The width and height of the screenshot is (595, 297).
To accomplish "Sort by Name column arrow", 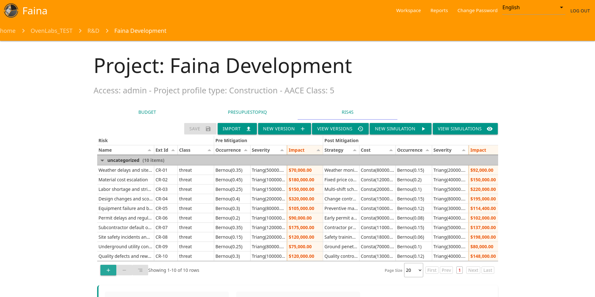I will pyautogui.click(x=149, y=150).
